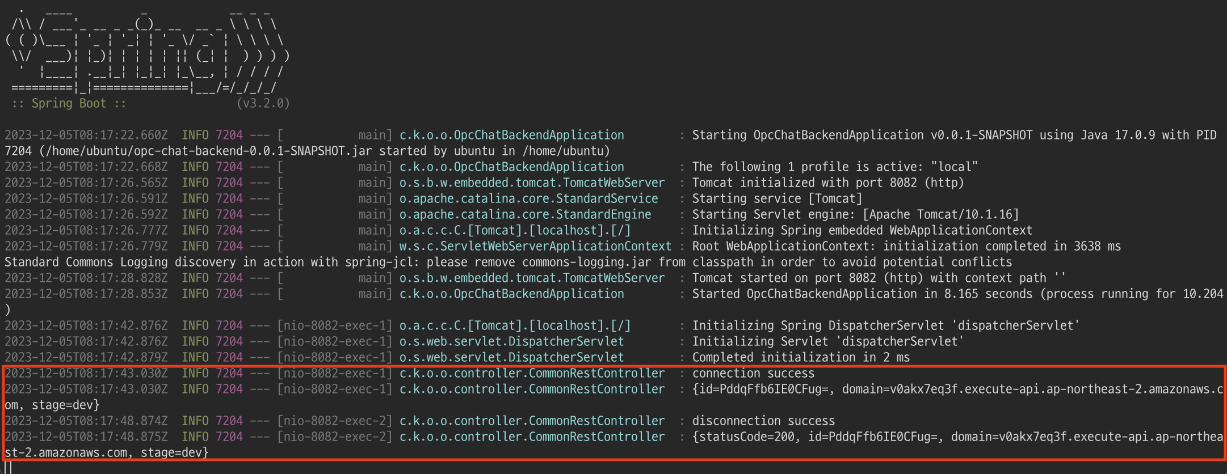Click timestamp 2023-12-05T08:17:48.875Z

pos(86,437)
